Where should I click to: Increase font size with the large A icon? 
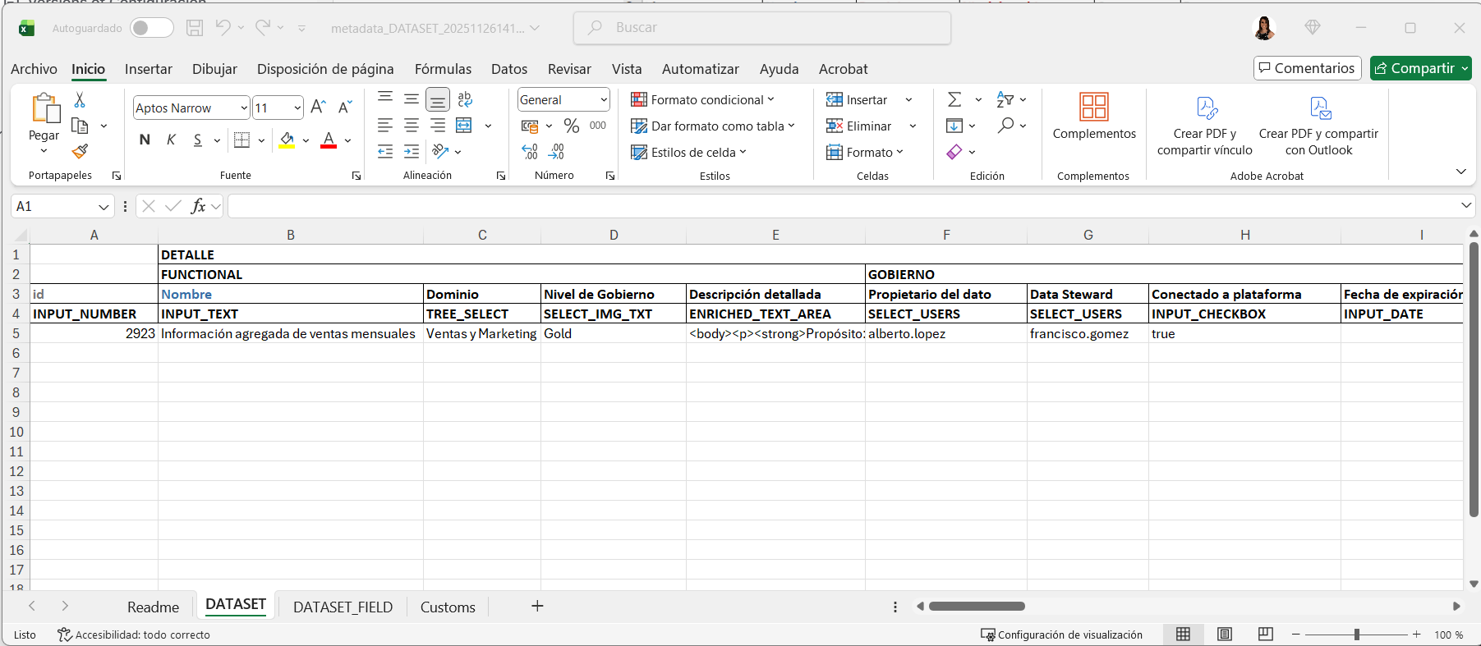pyautogui.click(x=319, y=108)
